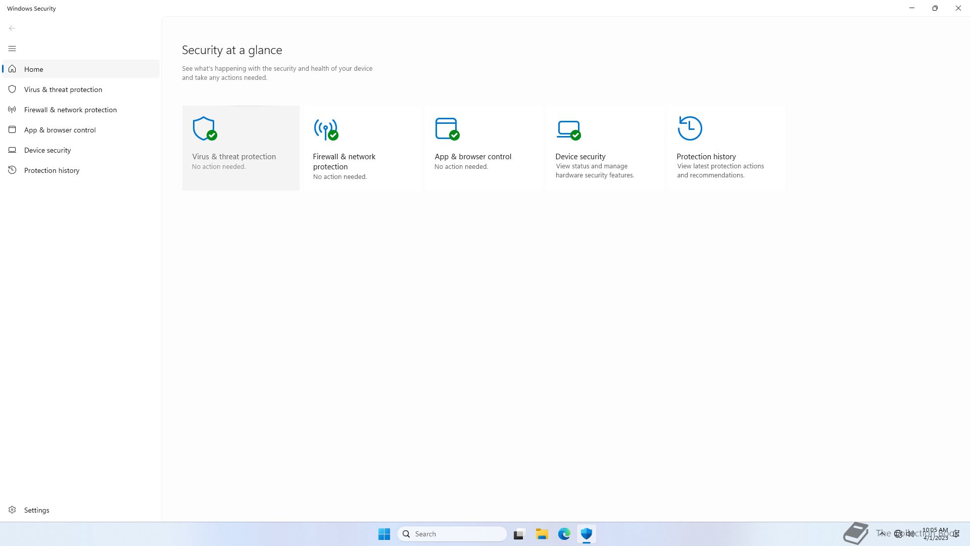Click the large shield icon with checkmark
Image resolution: width=970 pixels, height=546 pixels.
pos(205,128)
